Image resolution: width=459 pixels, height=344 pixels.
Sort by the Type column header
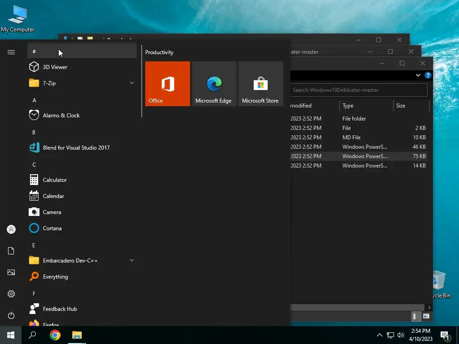(x=366, y=106)
